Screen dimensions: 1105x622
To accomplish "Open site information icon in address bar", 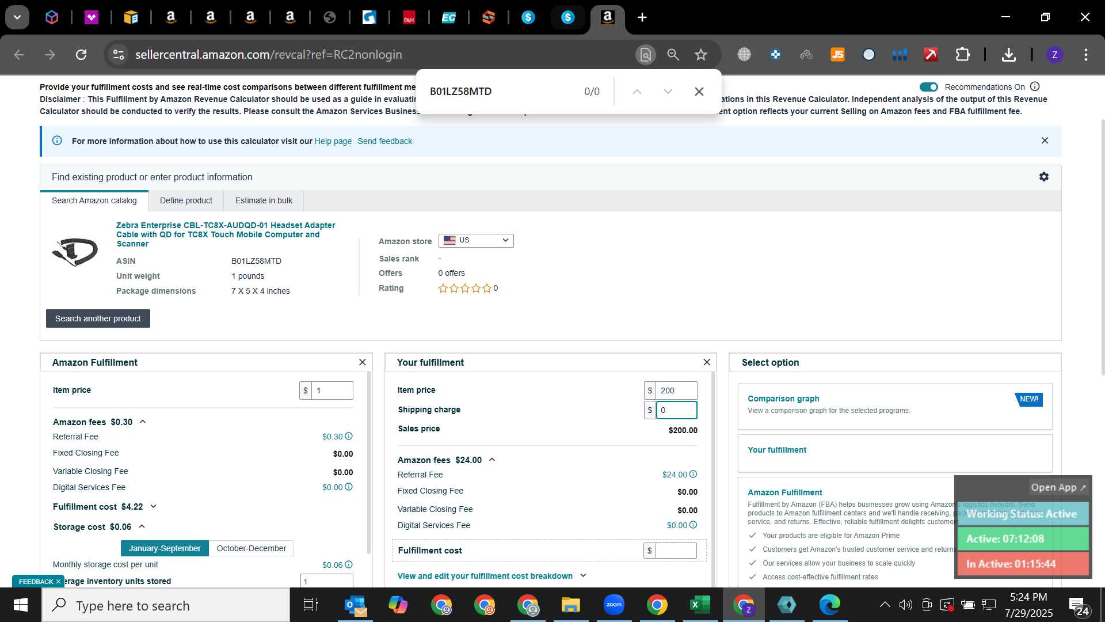I will click(118, 55).
